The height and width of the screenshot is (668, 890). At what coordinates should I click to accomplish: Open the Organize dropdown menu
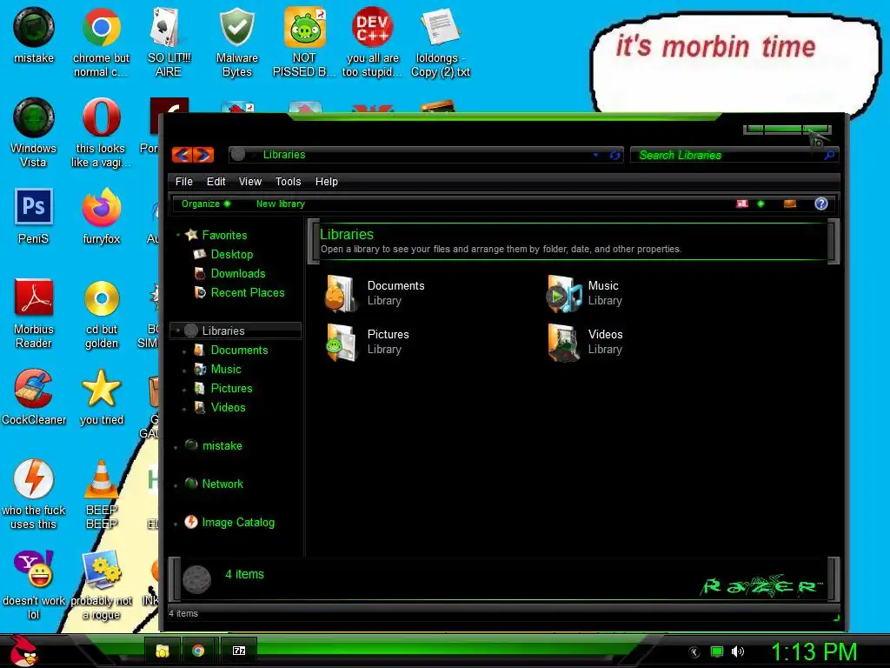point(205,204)
